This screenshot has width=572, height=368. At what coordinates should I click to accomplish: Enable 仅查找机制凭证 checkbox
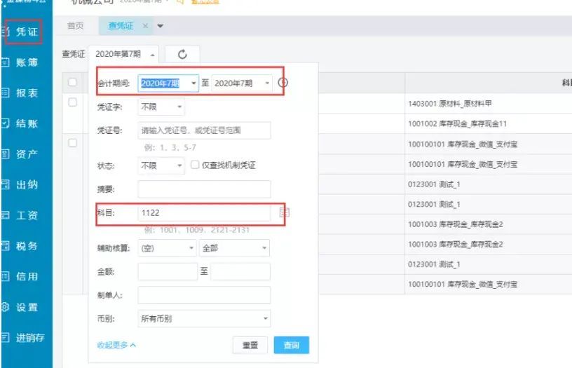(195, 165)
